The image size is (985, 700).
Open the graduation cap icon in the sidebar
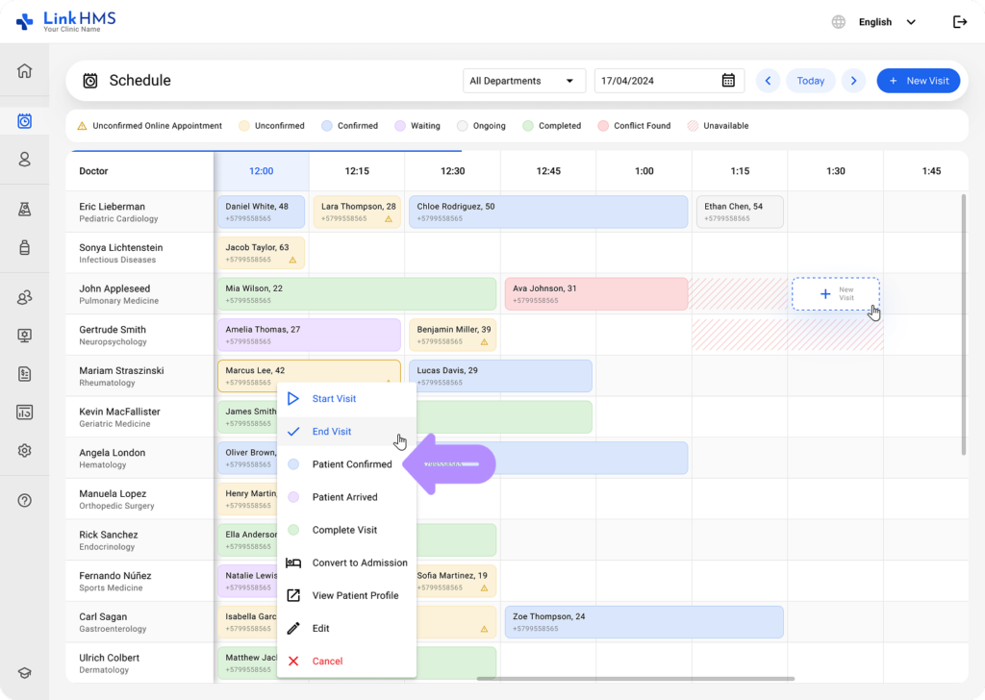point(24,673)
